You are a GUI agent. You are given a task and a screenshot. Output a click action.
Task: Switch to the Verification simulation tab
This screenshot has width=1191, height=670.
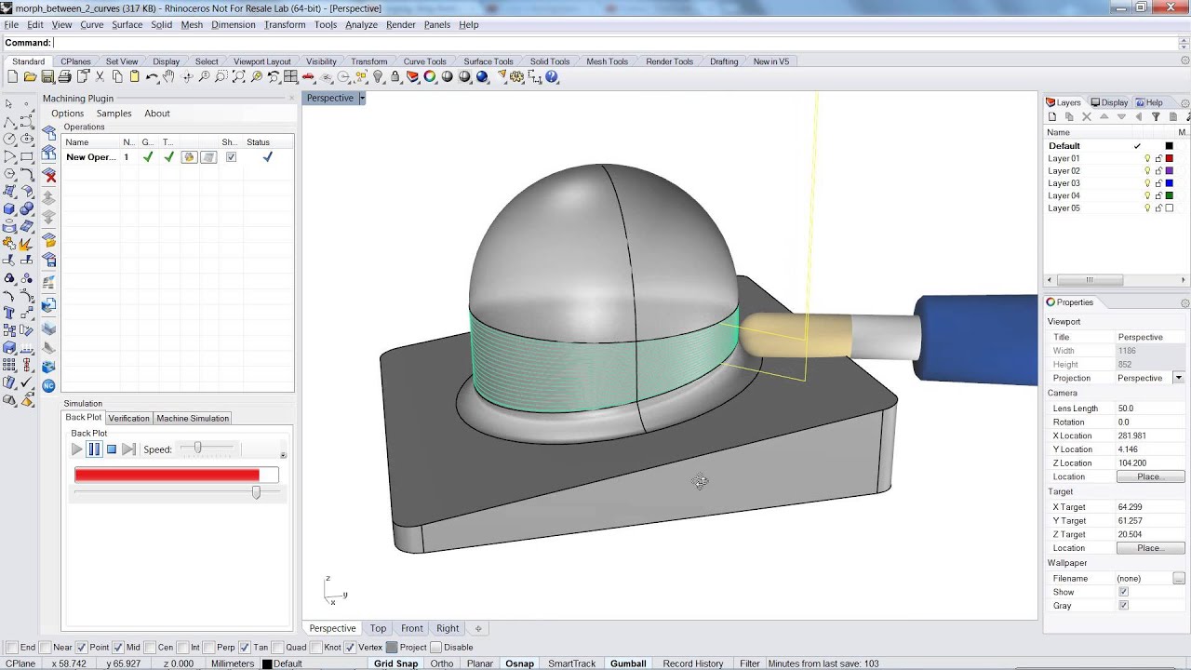point(128,419)
